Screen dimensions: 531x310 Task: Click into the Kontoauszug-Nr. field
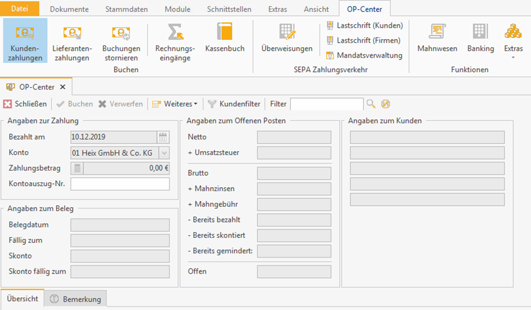pos(120,184)
